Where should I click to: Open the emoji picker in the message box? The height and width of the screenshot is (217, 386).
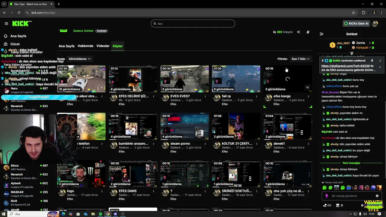click(377, 196)
